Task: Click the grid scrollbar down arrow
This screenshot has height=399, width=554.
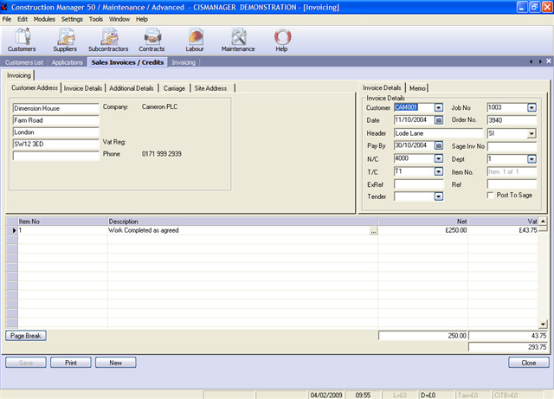Action: 543,324
